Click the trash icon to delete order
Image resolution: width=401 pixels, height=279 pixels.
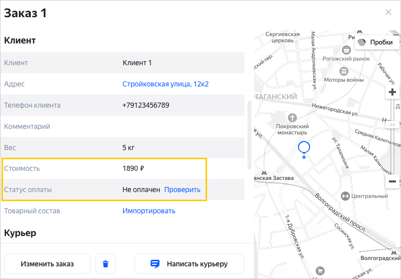click(x=106, y=264)
